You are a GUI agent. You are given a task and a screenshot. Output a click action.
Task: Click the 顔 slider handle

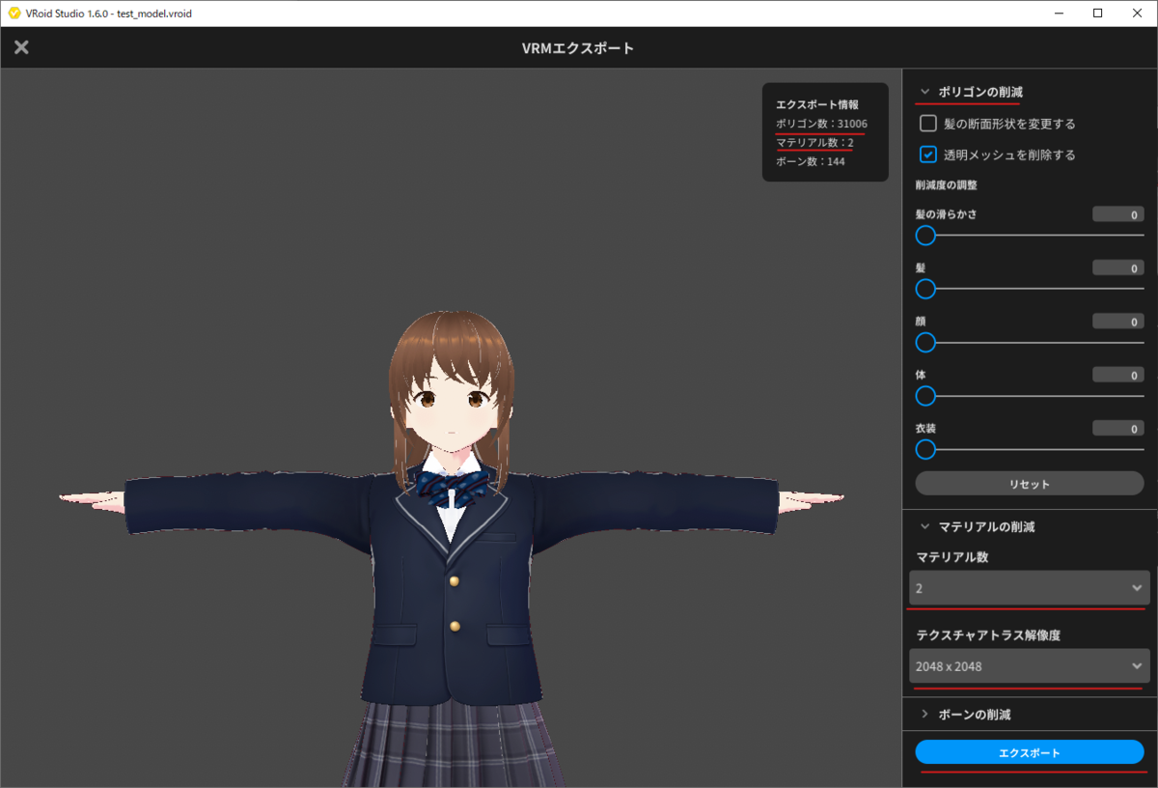point(925,342)
